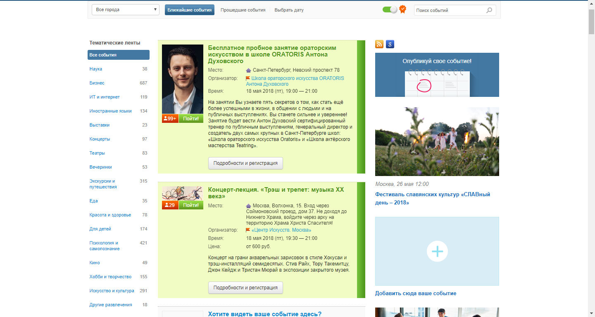Open the Наука category
Image resolution: width=595 pixels, height=317 pixels.
[96, 69]
